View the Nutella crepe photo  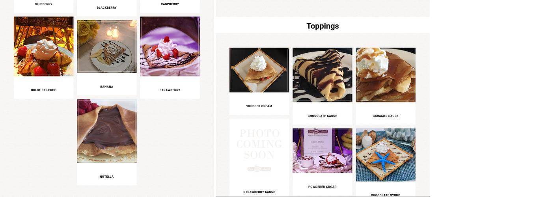(x=107, y=131)
